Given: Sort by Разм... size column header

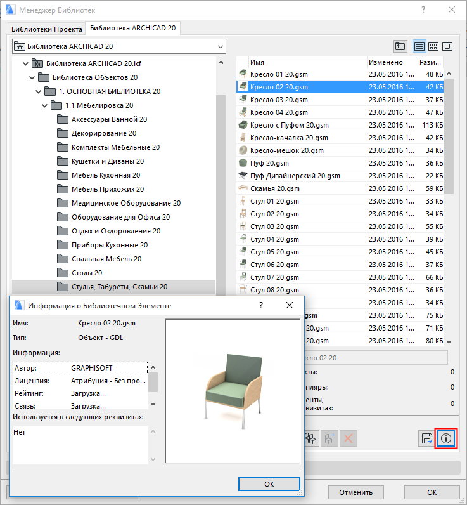Looking at the screenshot, I should click(430, 62).
